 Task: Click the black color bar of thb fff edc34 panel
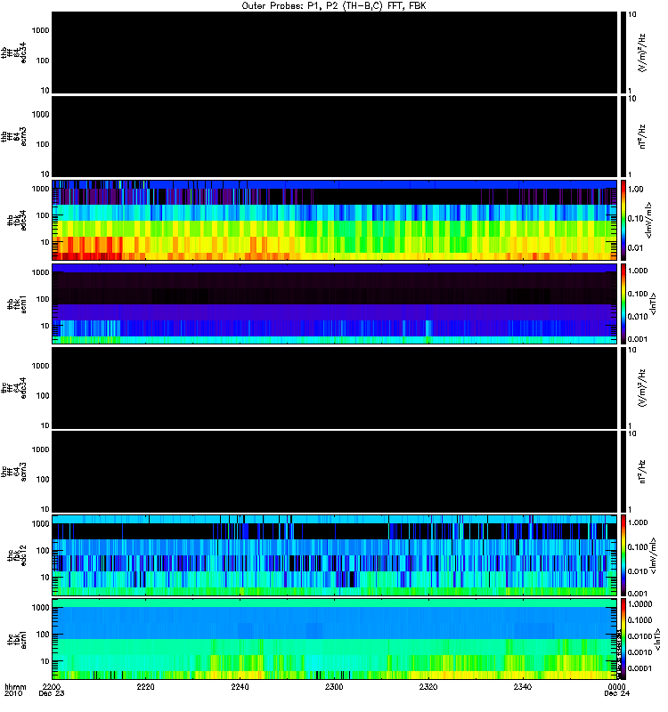pos(623,53)
